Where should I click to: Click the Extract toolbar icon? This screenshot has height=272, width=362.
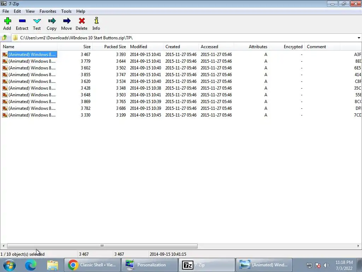click(22, 24)
